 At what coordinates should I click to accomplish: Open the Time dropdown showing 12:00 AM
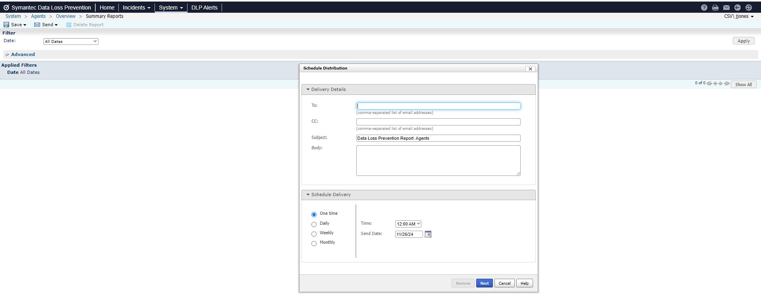(x=408, y=224)
